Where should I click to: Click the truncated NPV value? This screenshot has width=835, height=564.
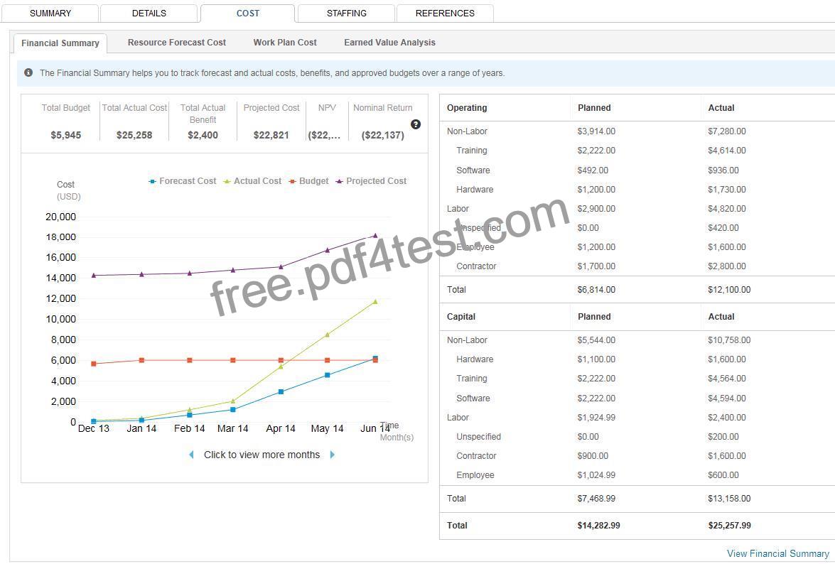tap(324, 135)
